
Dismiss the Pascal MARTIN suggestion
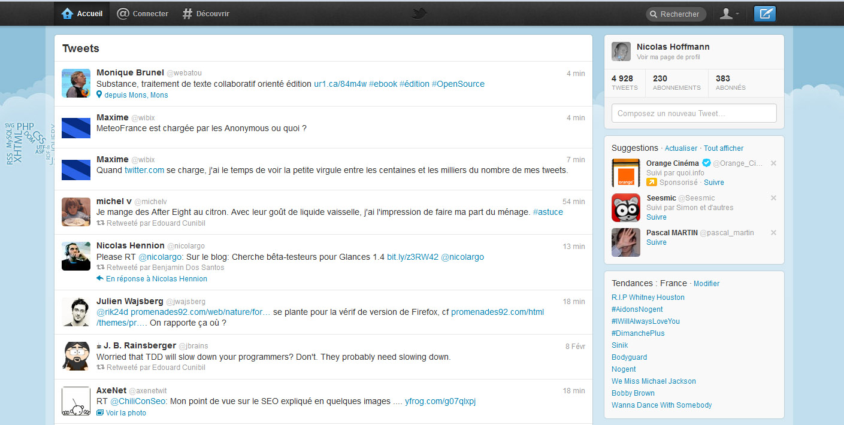[773, 233]
